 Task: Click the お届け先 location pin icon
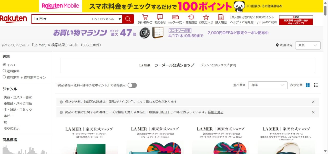pyautogui.click(x=277, y=45)
